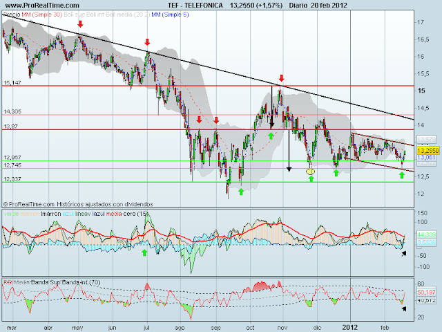The height and width of the screenshot is (332, 442).
Task: Click the yellow 13,2550 current price tag
Action: pos(428,150)
